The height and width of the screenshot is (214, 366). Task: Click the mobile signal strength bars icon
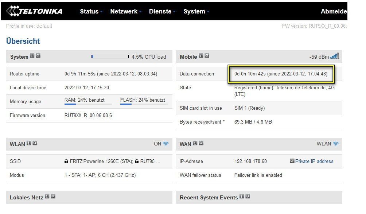[x=334, y=56]
